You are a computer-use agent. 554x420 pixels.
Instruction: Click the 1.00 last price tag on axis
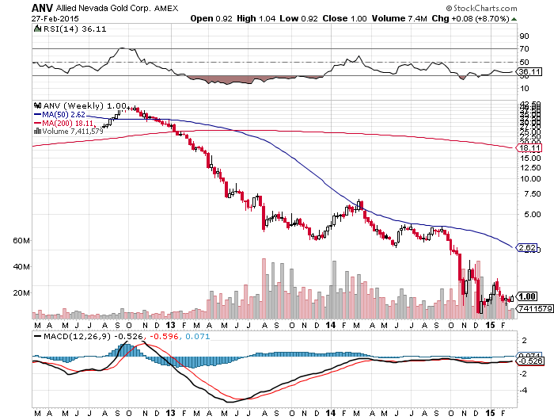528,296
